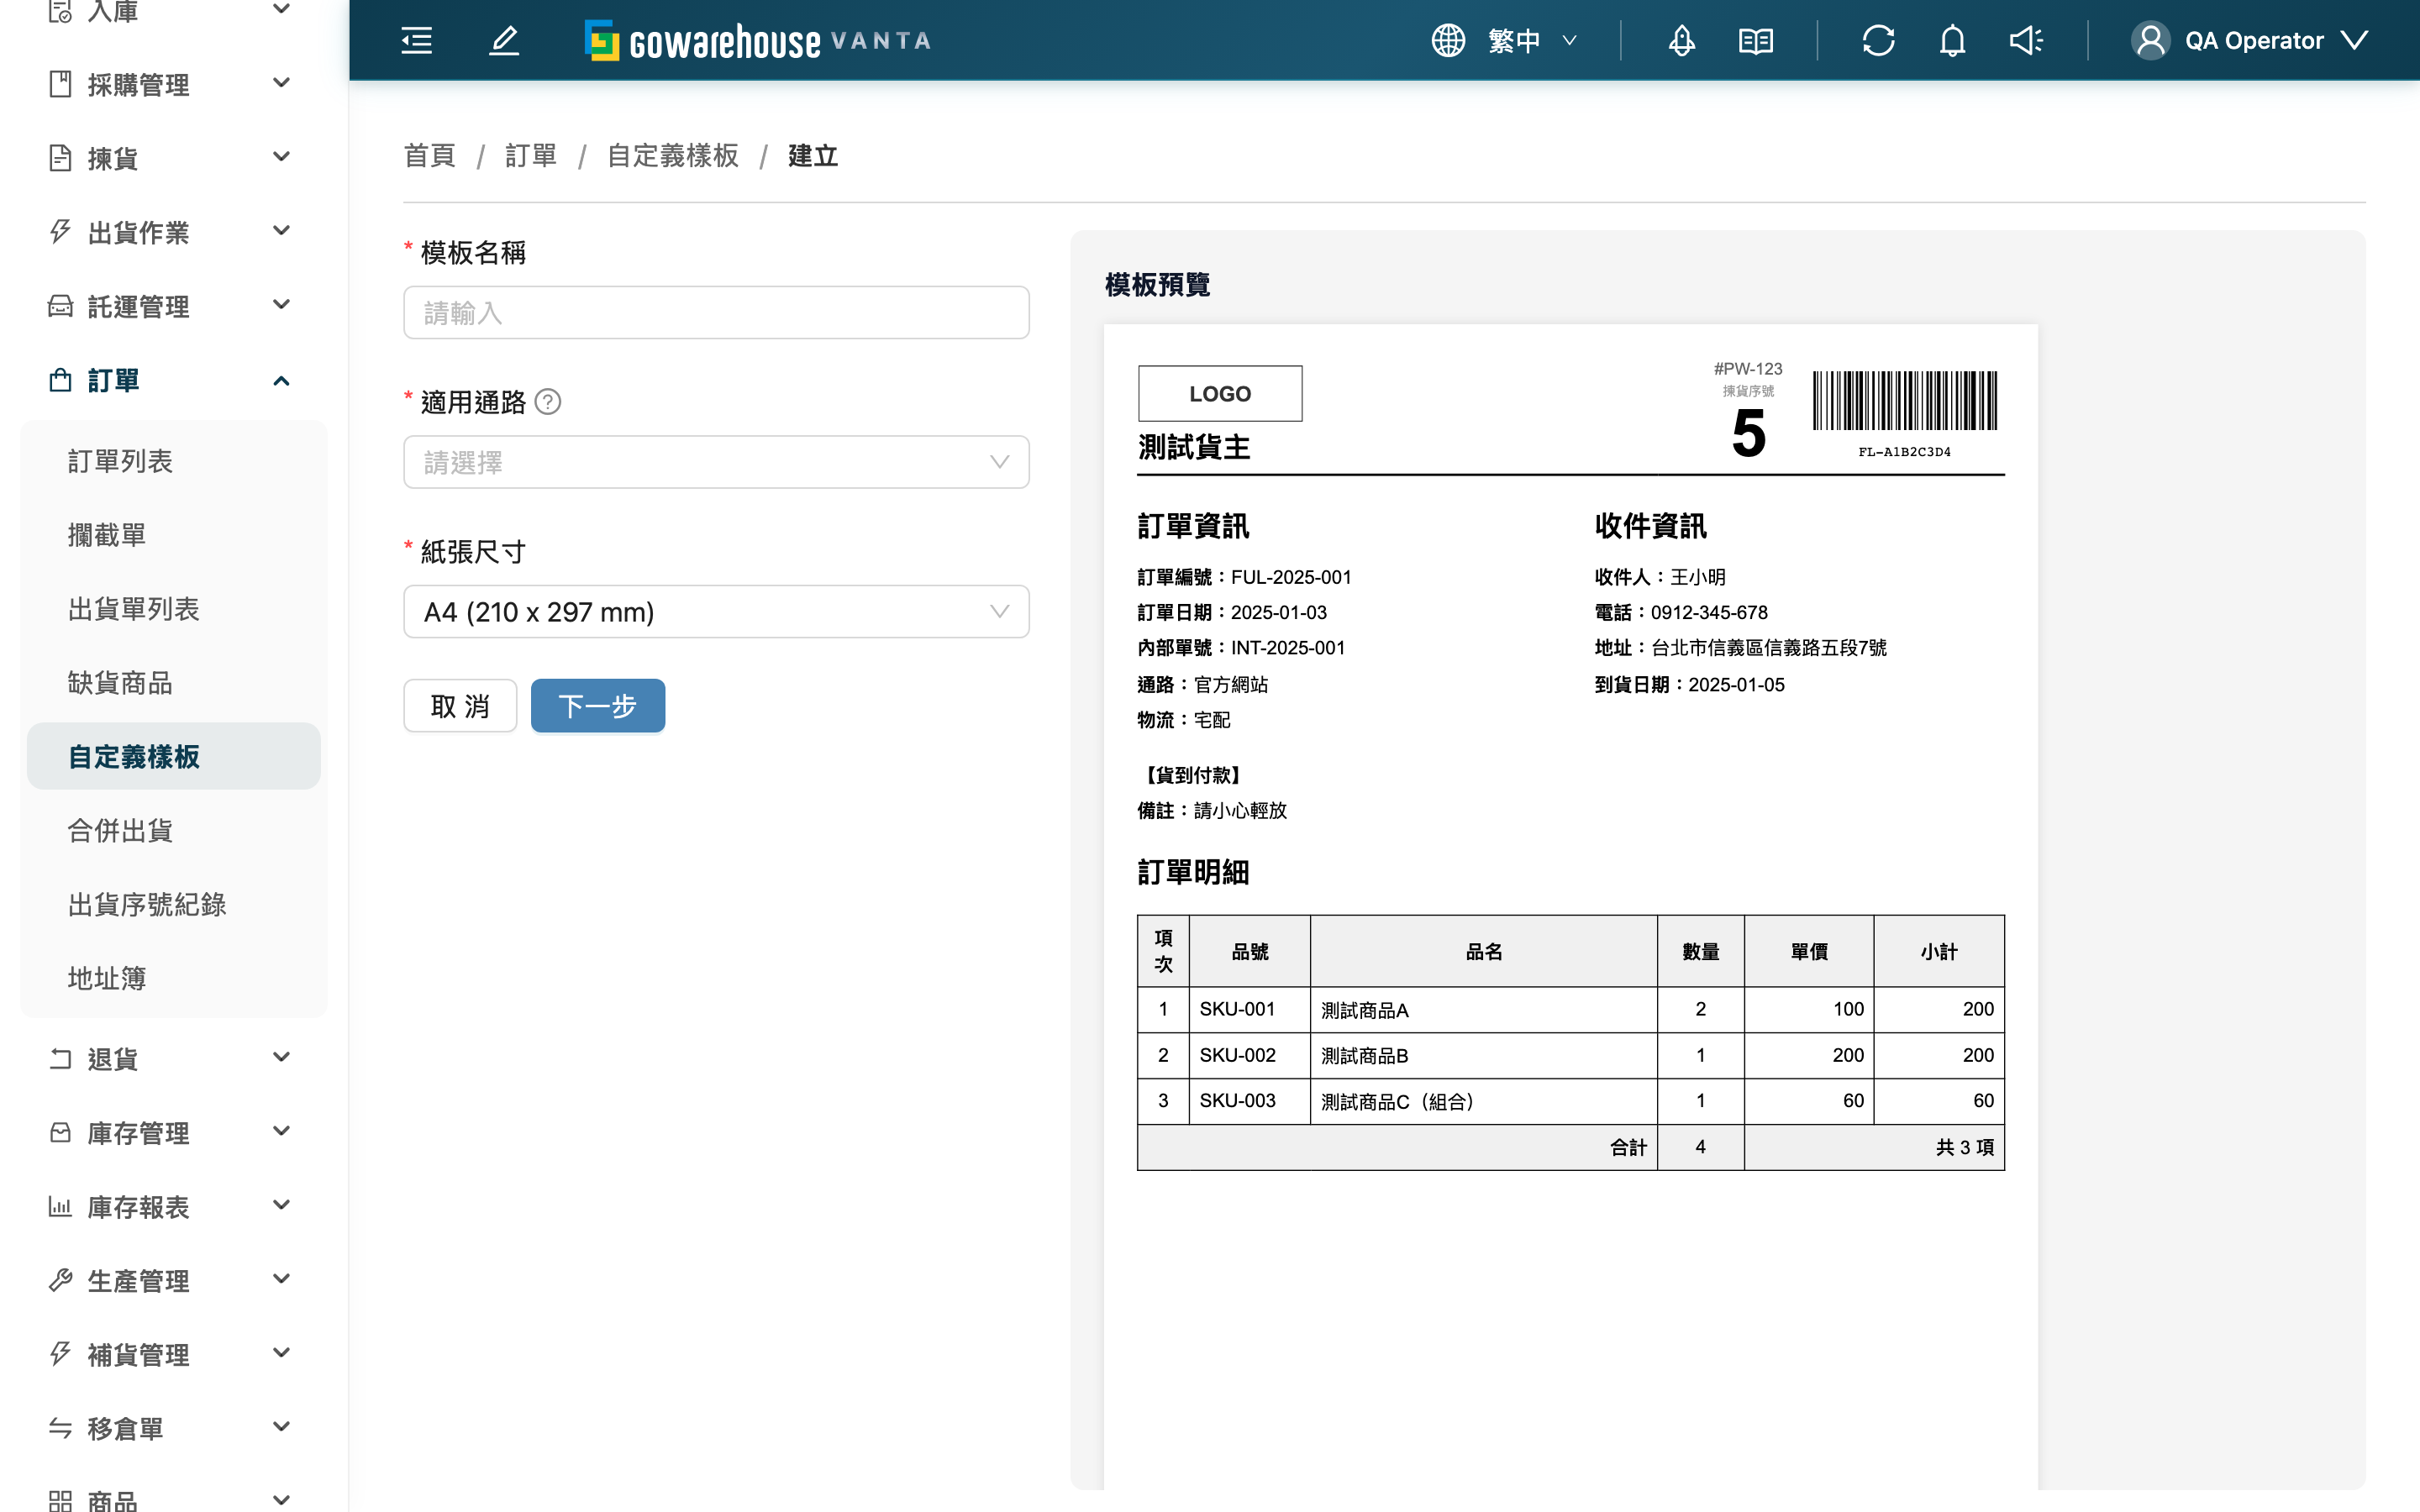Open 出貨序號紀錄 submenu item
2420x1512 pixels.
pyautogui.click(x=174, y=905)
